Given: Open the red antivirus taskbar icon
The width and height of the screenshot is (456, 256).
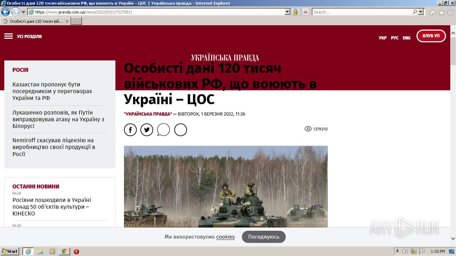Looking at the screenshot, I should click(76, 251).
